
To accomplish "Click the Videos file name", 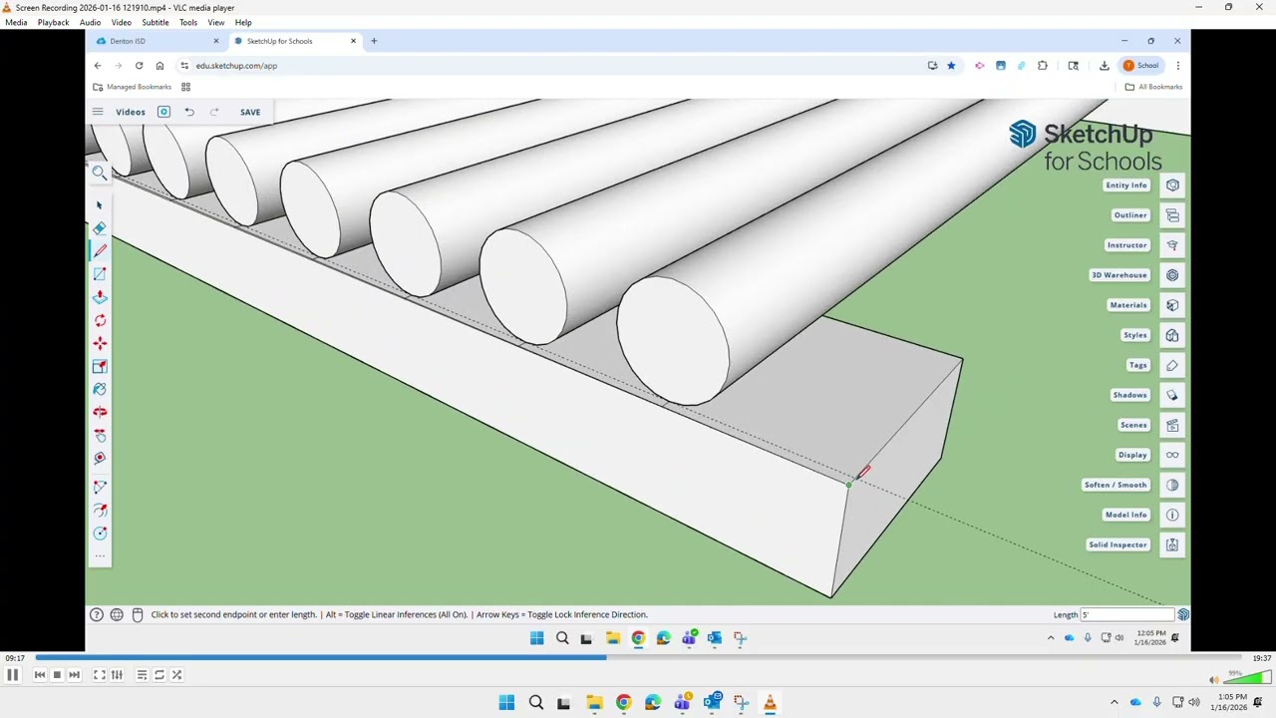I will (131, 112).
